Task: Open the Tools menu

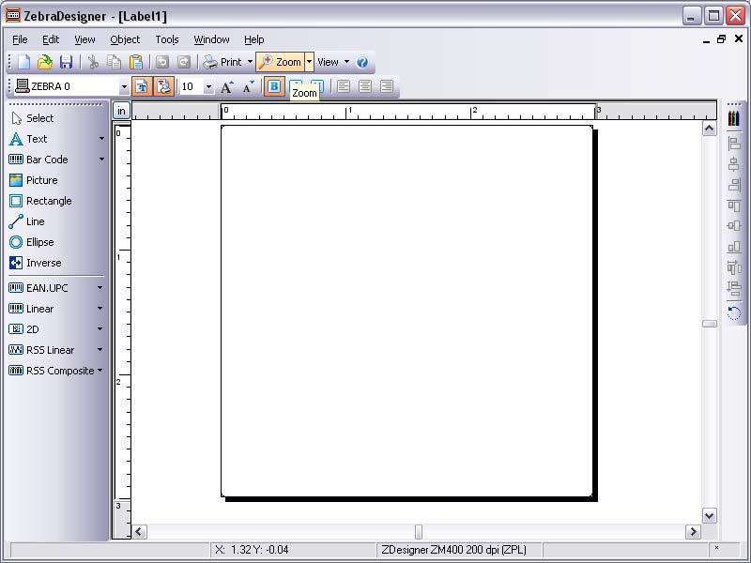Action: (167, 39)
